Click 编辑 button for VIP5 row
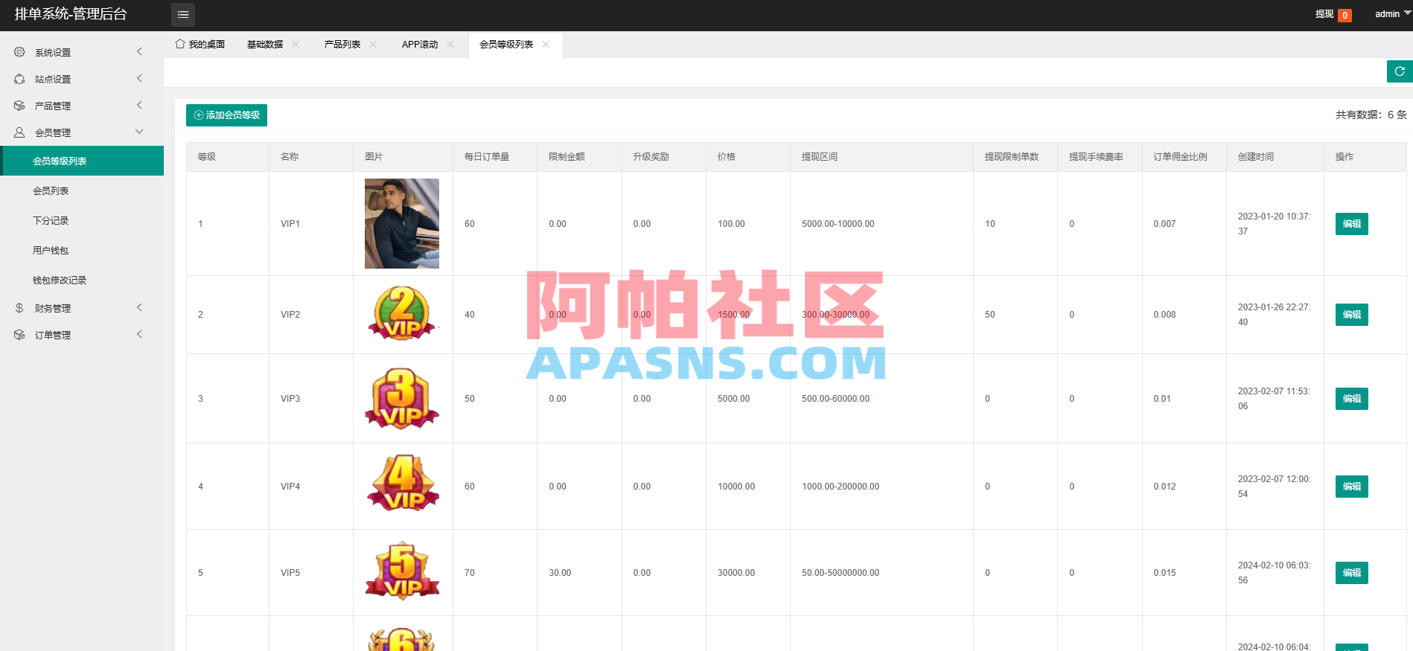This screenshot has height=651, width=1413. [x=1352, y=573]
